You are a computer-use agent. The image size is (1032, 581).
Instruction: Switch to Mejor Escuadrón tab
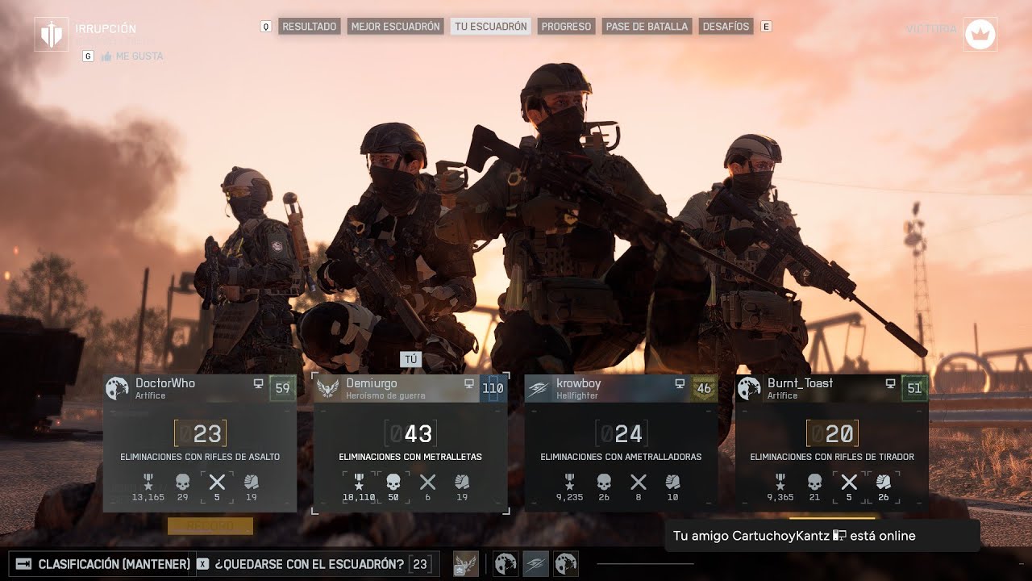(x=395, y=27)
